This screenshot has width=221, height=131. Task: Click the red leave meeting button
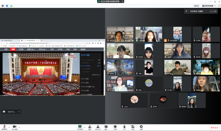(x=214, y=127)
